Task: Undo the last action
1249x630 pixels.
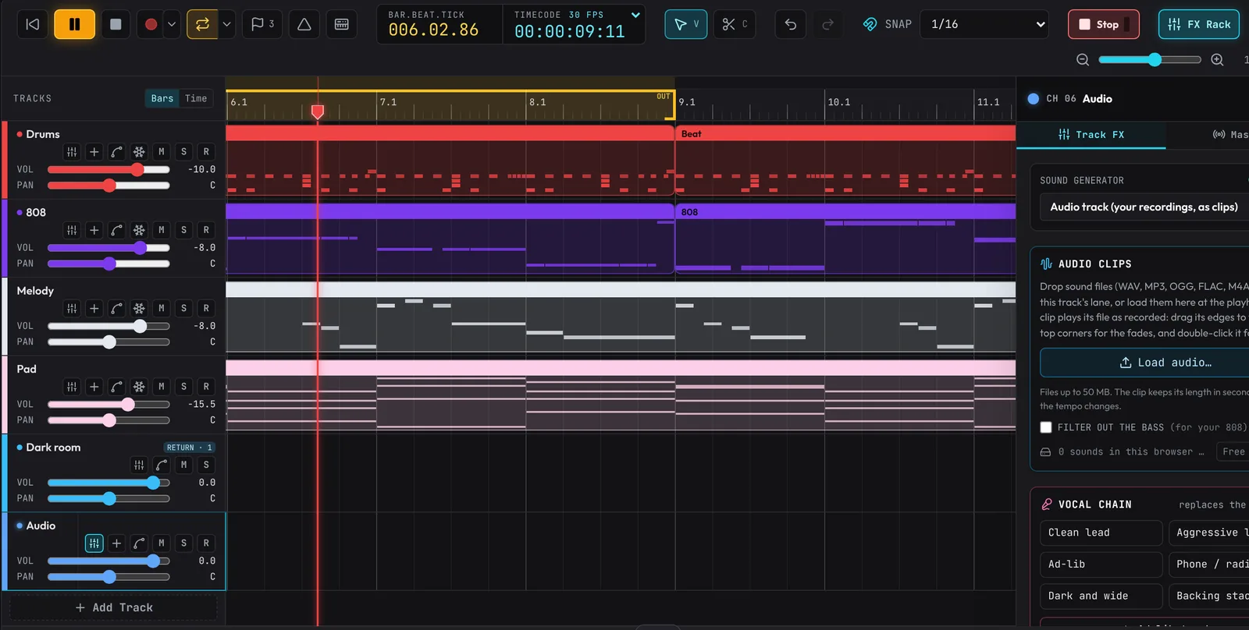Action: (x=791, y=24)
